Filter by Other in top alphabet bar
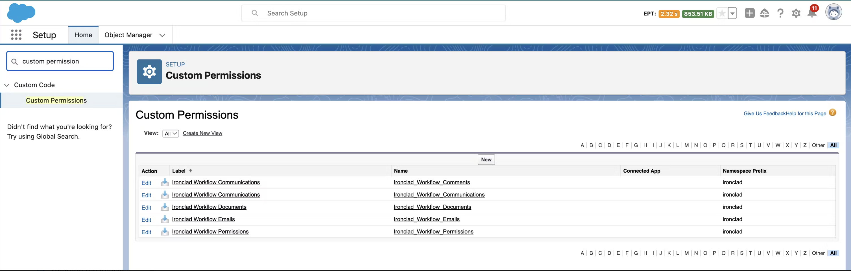The image size is (851, 271). coord(818,145)
